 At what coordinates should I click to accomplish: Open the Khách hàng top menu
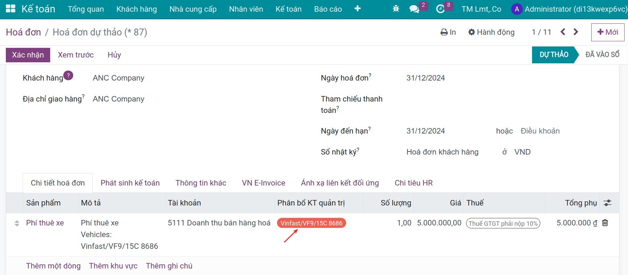coord(136,9)
